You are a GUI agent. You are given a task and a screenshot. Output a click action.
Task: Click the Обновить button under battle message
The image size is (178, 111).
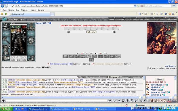(x=91, y=32)
